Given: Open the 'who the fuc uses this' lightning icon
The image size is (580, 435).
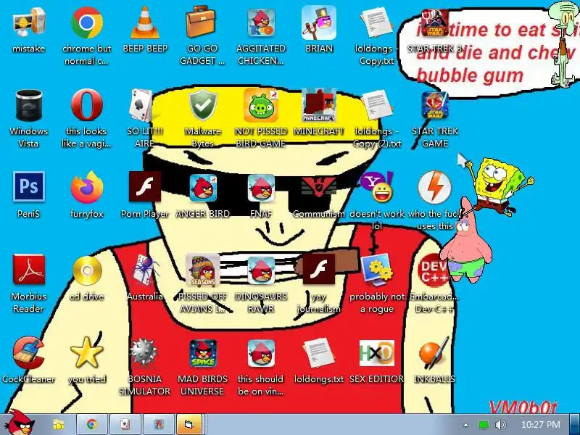Looking at the screenshot, I should (434, 187).
